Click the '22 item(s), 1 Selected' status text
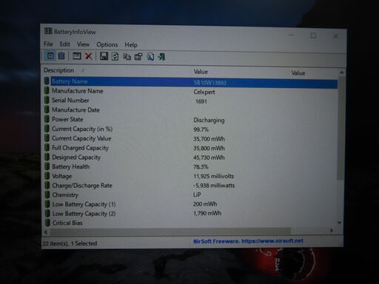Screen dimensions: 379x284 (x=70, y=243)
